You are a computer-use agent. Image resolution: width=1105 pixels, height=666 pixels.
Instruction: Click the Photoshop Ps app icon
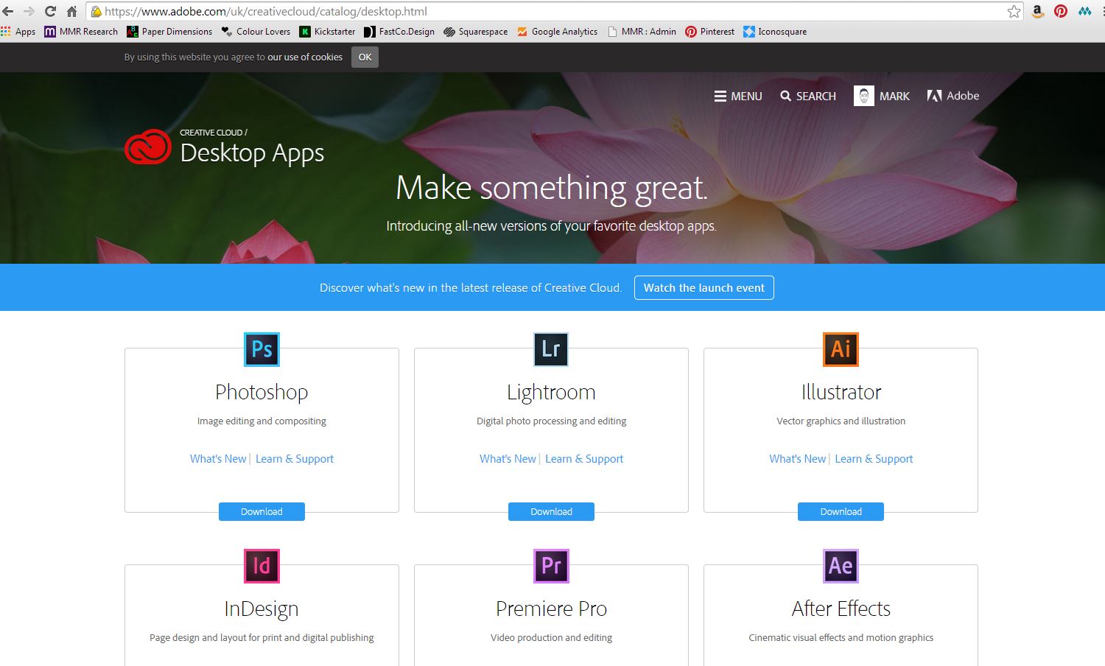click(262, 349)
